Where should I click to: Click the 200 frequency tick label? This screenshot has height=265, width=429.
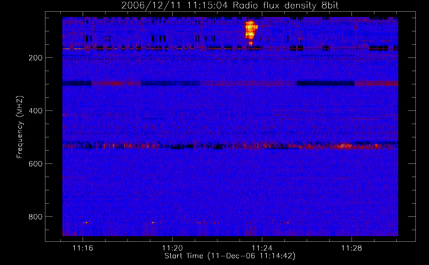point(36,58)
